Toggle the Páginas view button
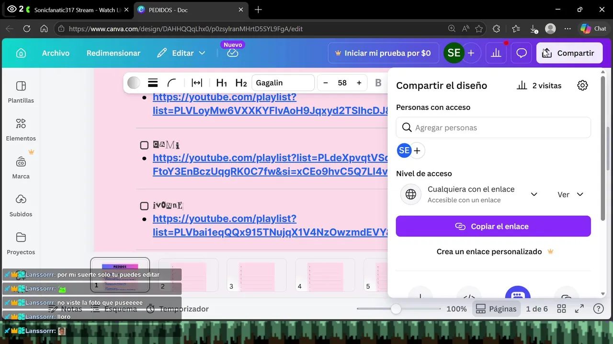 tap(496, 309)
